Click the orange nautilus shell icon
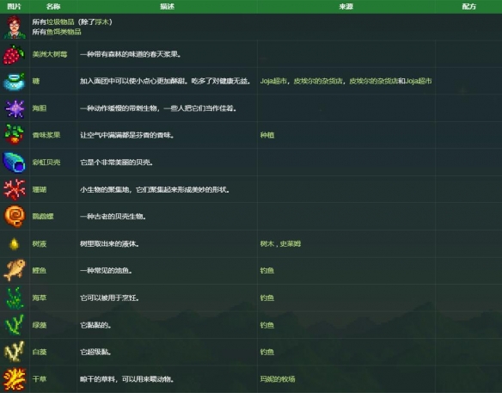 tap(15, 216)
